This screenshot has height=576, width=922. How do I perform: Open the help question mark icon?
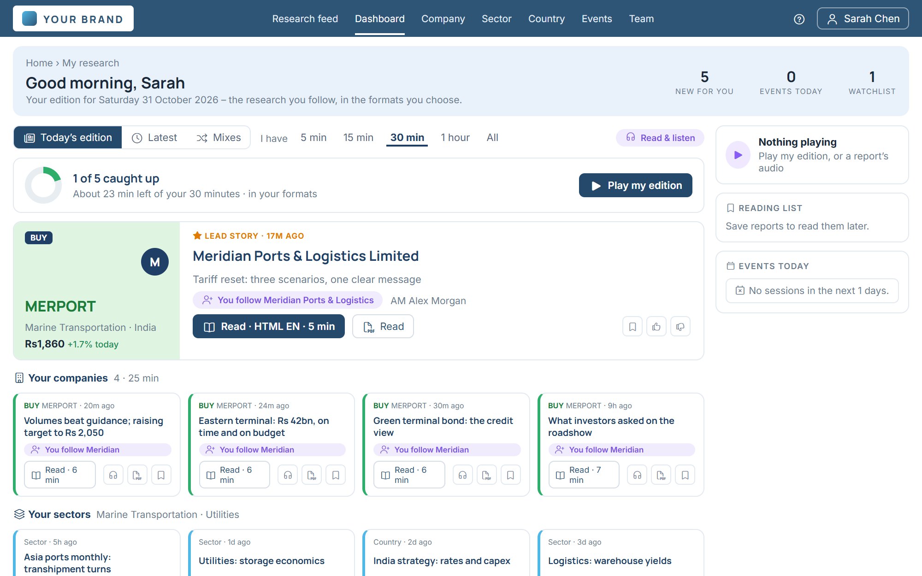point(799,19)
